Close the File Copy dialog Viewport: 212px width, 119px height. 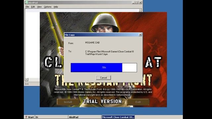140,35
